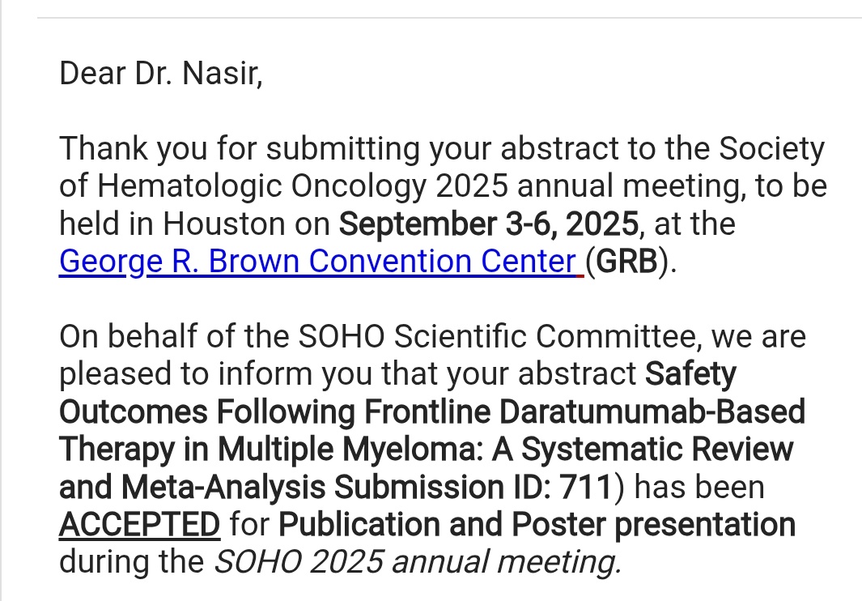Click "On behalf" at the second paragraph start
The height and width of the screenshot is (601, 862).
(128, 336)
